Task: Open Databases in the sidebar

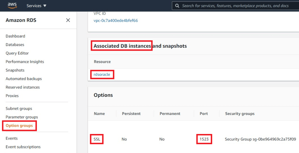Action: click(x=15, y=45)
